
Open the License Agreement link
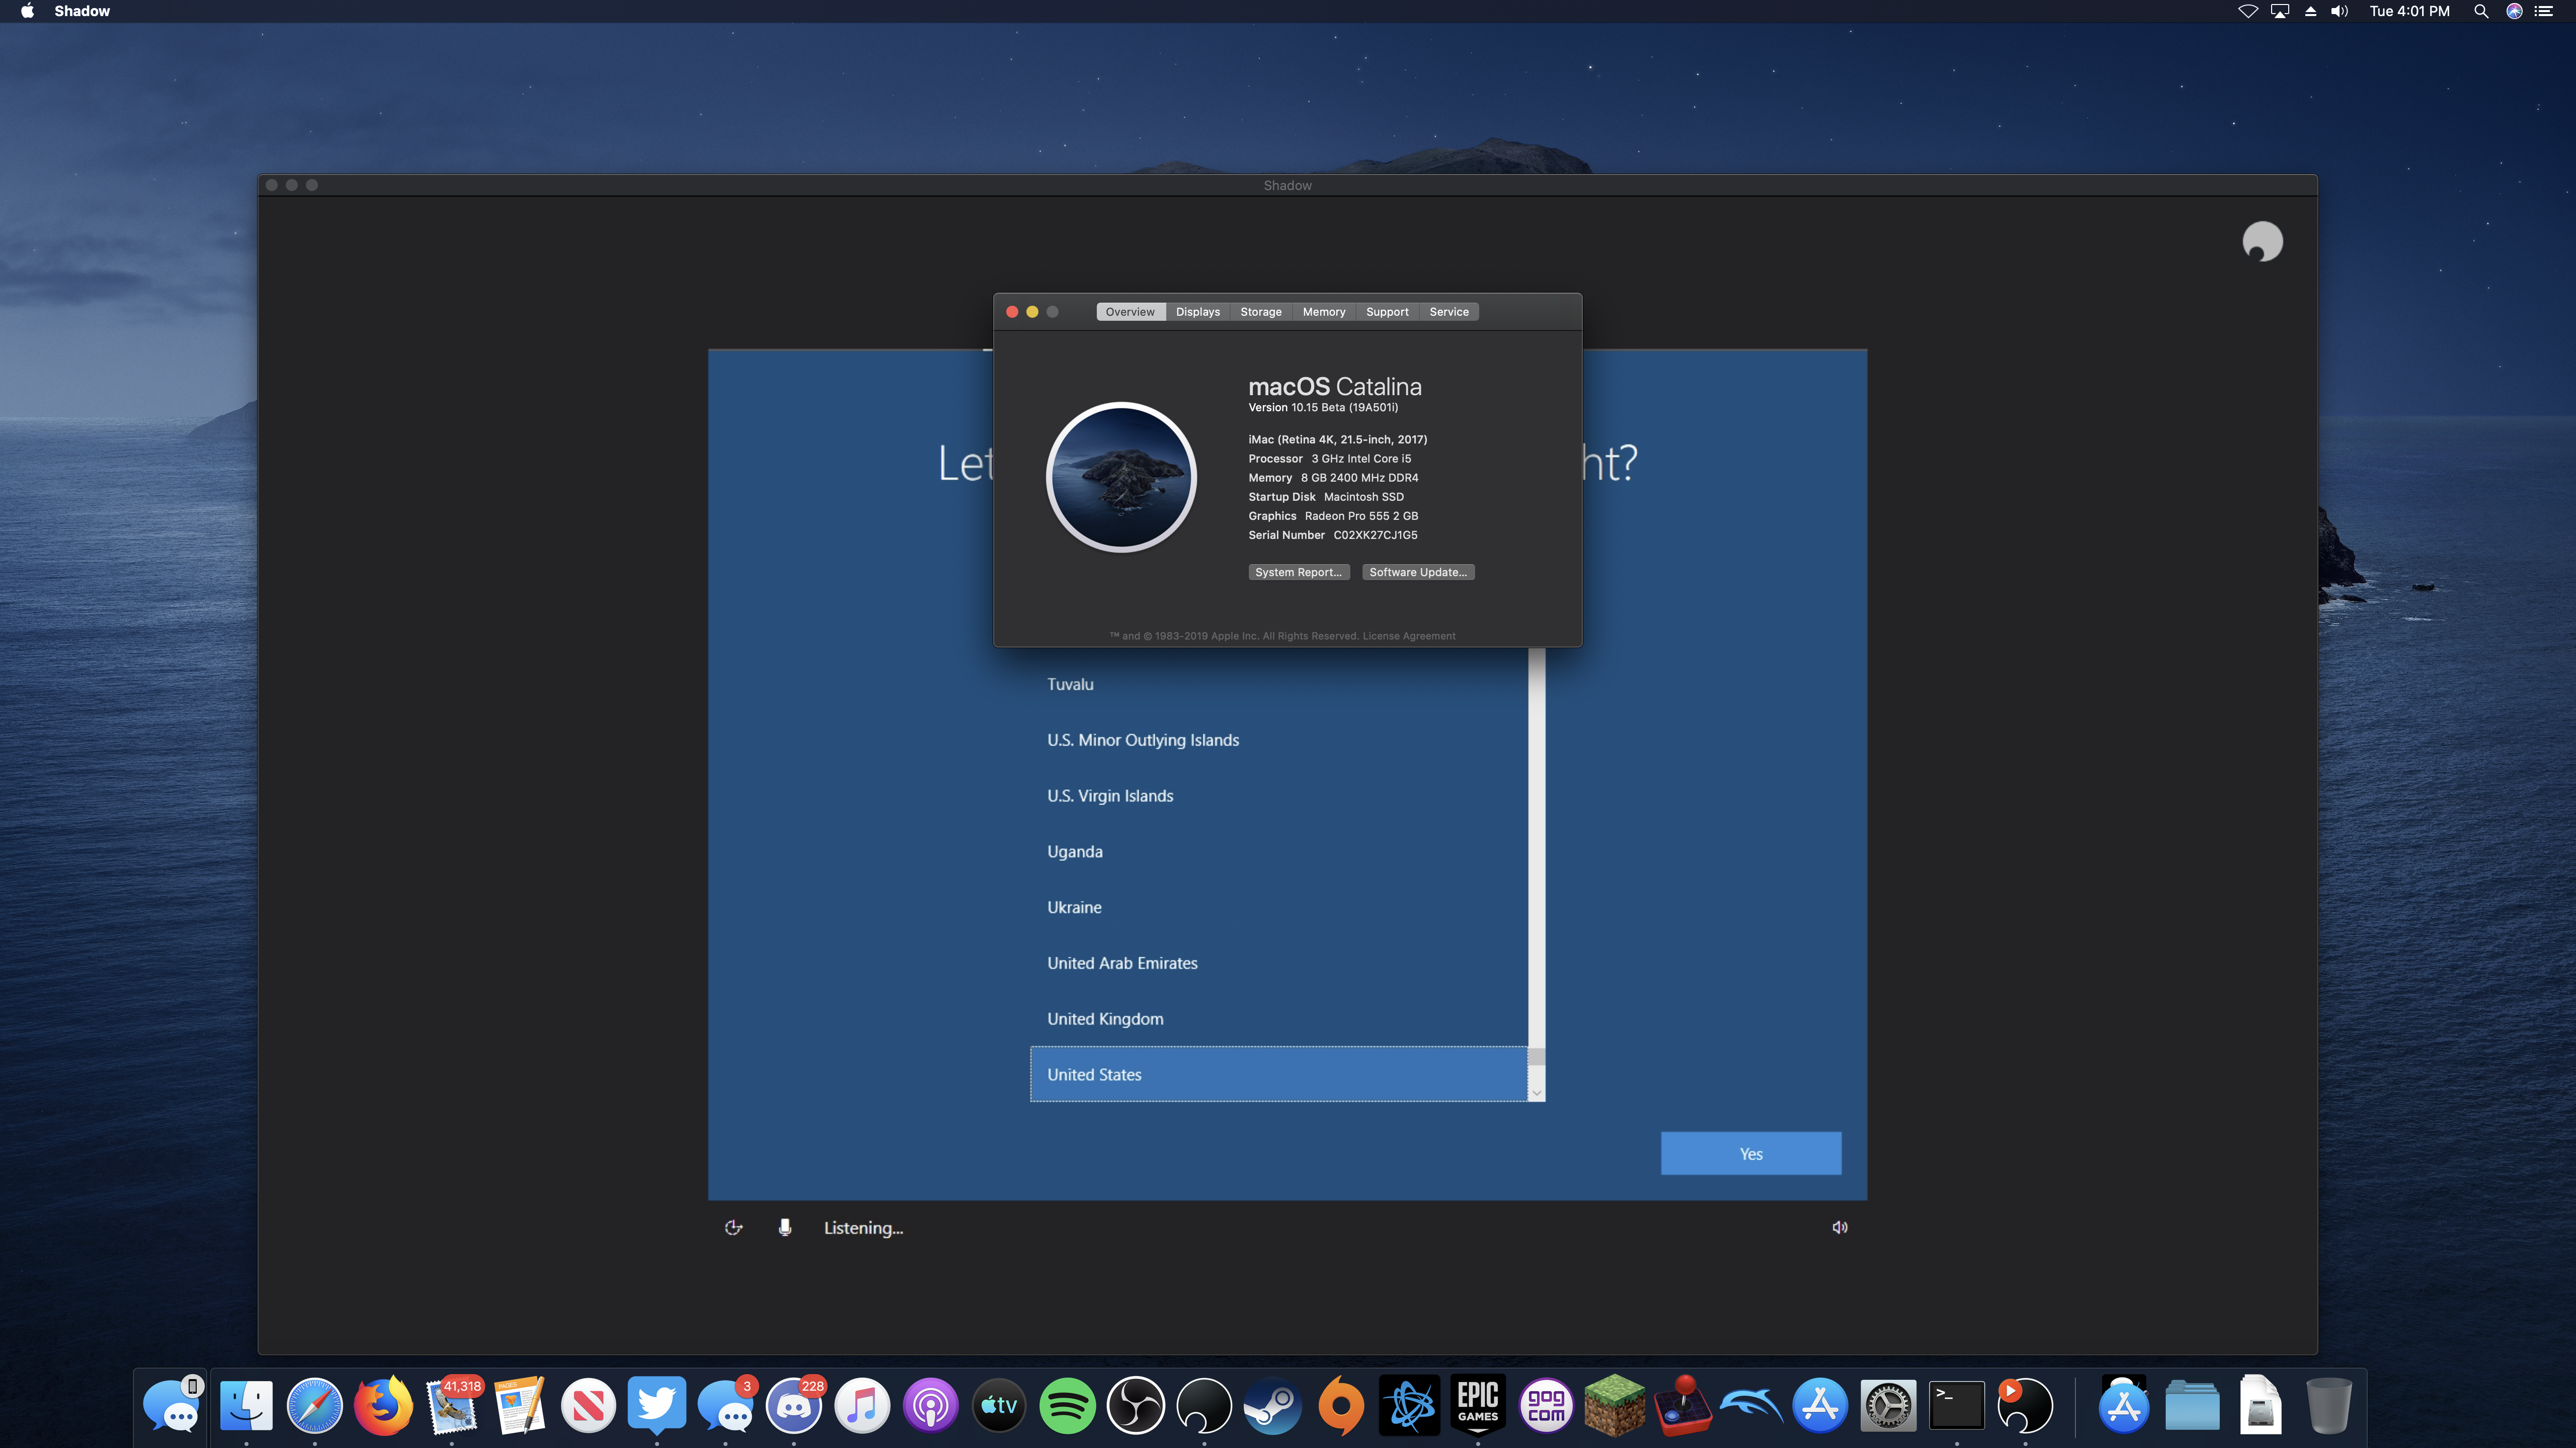coord(1408,636)
